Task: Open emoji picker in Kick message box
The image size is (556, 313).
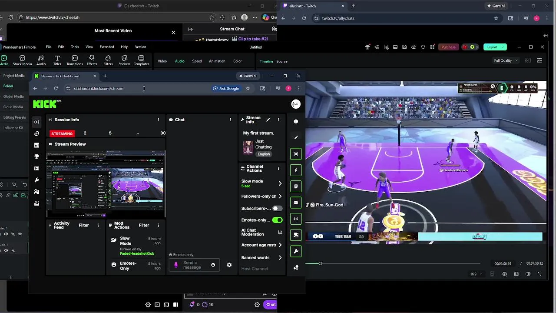Action: pos(213,265)
